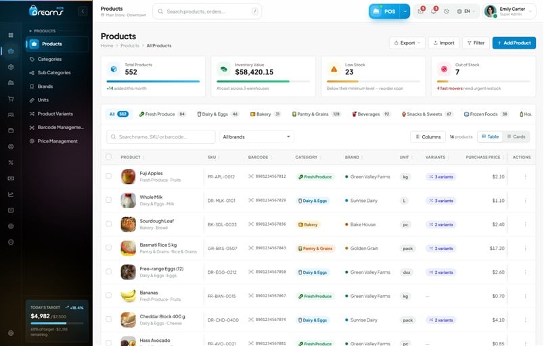The height and width of the screenshot is (346, 544).
Task: Click the Fuji Apples product thumbnail
Action: tap(128, 176)
